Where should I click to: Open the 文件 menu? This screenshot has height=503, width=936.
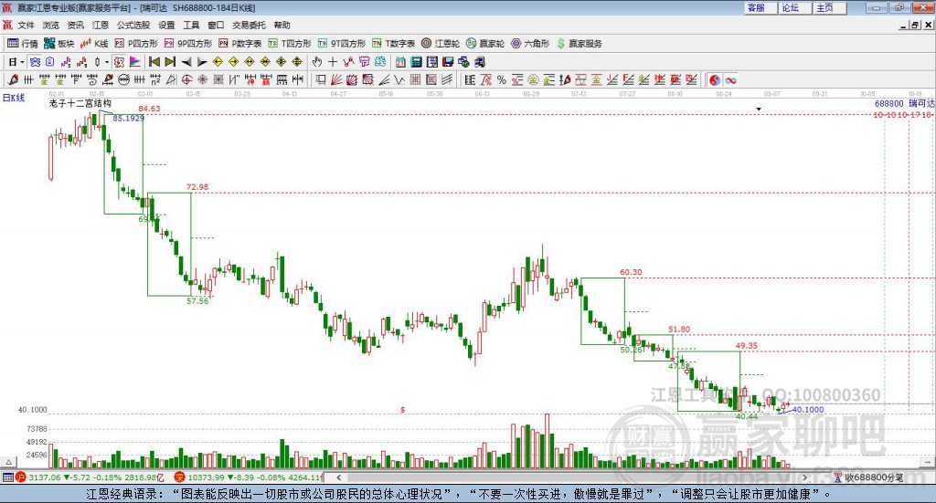click(x=26, y=25)
